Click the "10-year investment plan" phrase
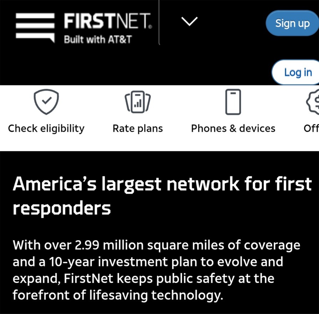Image resolution: width=319 pixels, height=314 pixels. [123, 262]
